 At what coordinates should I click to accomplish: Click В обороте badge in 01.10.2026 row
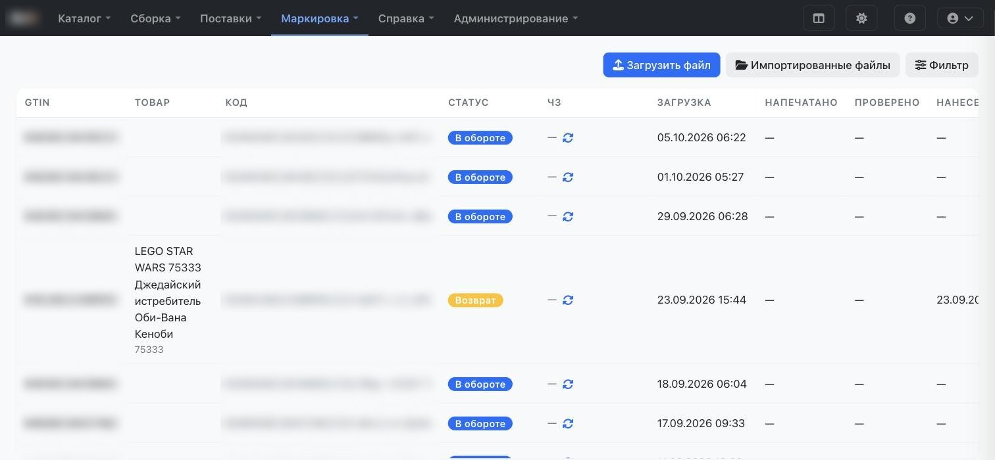(480, 177)
